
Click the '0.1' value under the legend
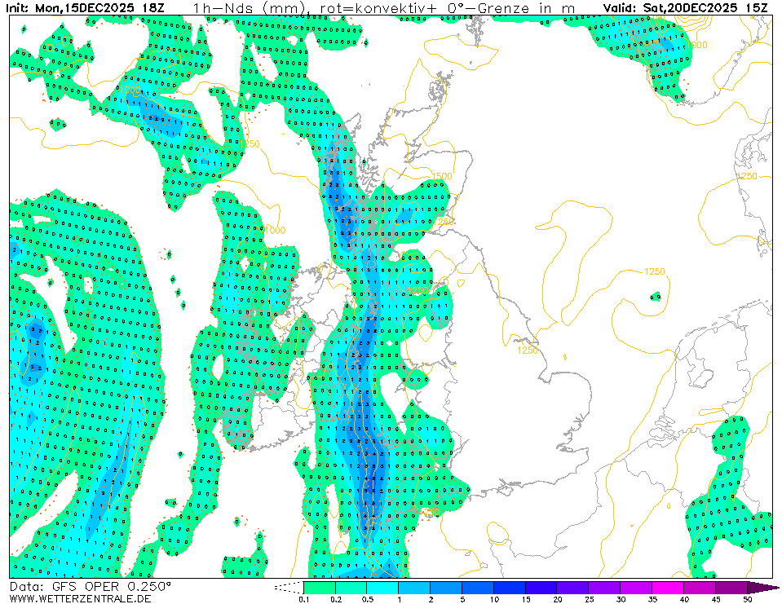(x=304, y=599)
